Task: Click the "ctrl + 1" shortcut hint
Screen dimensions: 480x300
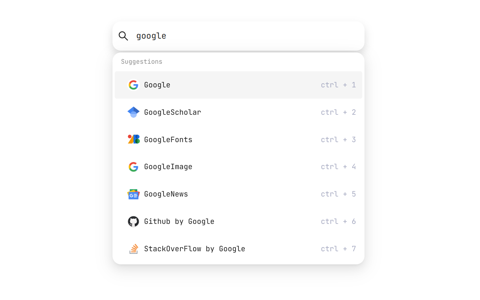Action: point(338,85)
